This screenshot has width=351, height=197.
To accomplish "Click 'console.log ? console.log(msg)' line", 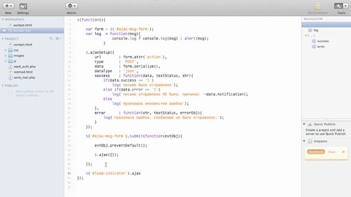I will tap(160, 39).
